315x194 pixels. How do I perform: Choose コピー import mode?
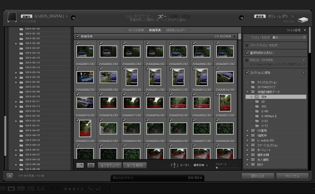click(x=162, y=16)
